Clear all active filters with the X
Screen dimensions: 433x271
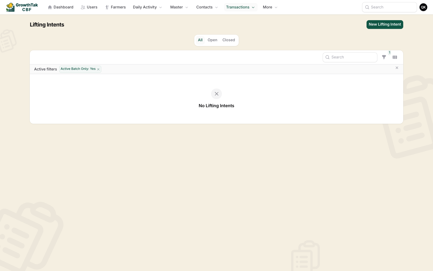pyautogui.click(x=397, y=68)
